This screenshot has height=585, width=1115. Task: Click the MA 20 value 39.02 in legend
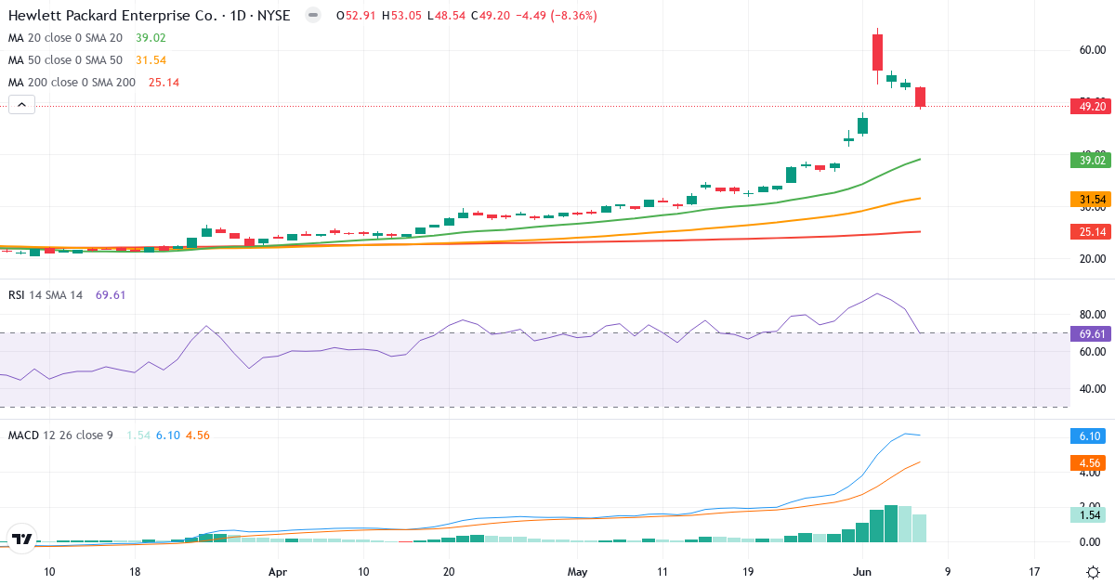pyautogui.click(x=151, y=38)
